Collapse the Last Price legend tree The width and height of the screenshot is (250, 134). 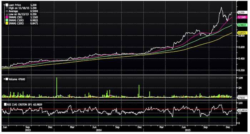[x=4, y=5]
